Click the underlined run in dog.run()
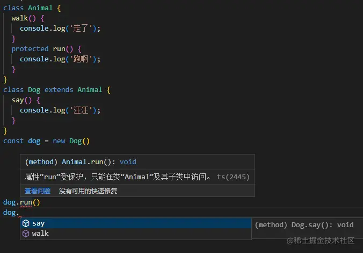 coord(26,202)
